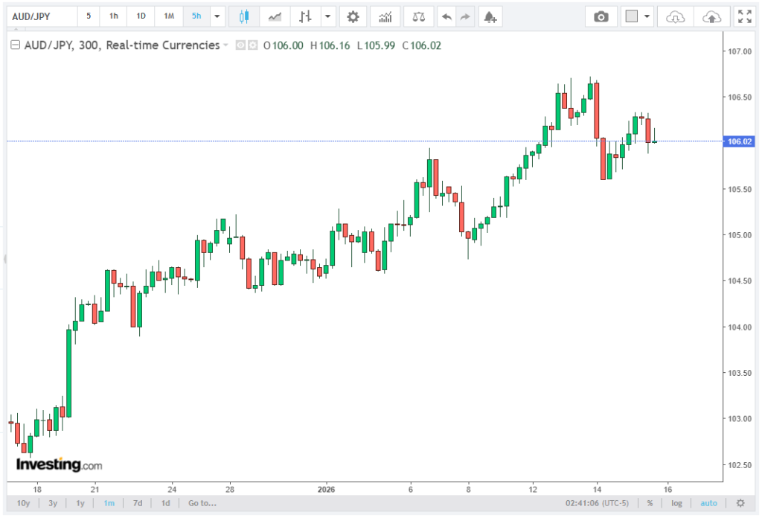The width and height of the screenshot is (762, 518).
Task: Toggle log scale at bottom right
Action: pos(676,503)
